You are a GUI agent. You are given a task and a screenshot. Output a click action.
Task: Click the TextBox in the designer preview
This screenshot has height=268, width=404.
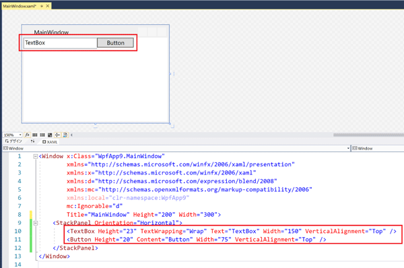point(60,43)
